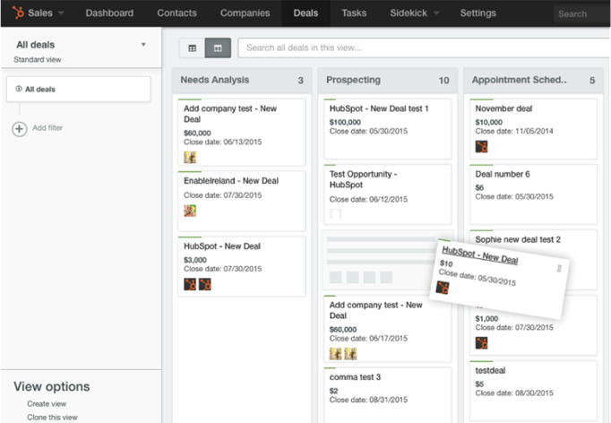The height and width of the screenshot is (423, 611).
Task: Switch to Companies tab
Action: click(x=245, y=13)
